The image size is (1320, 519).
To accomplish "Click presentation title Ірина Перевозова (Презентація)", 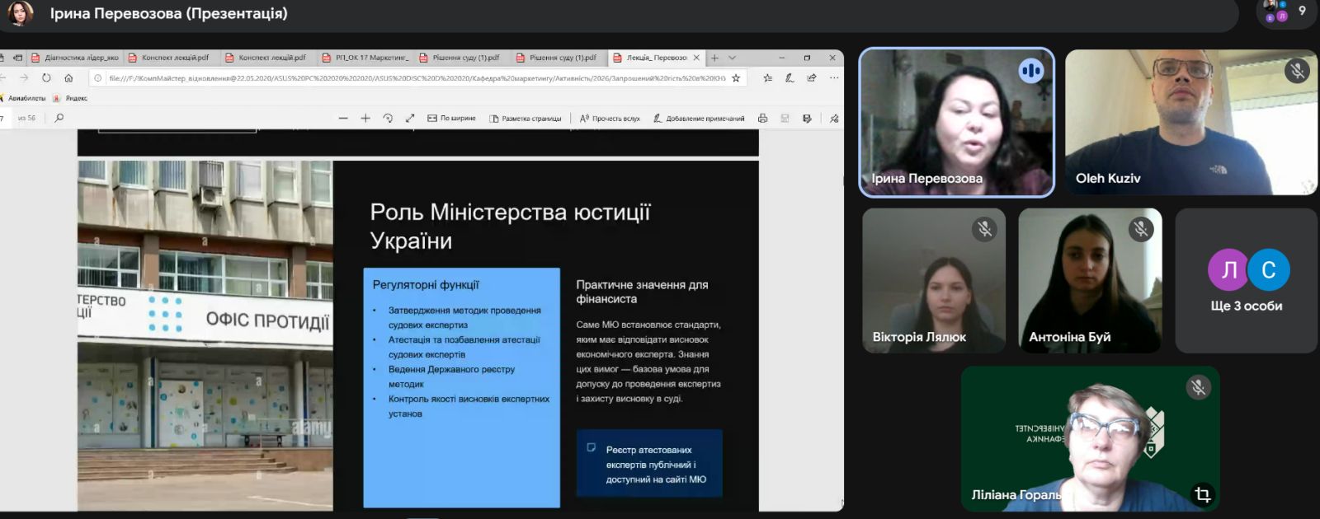I will [x=169, y=14].
